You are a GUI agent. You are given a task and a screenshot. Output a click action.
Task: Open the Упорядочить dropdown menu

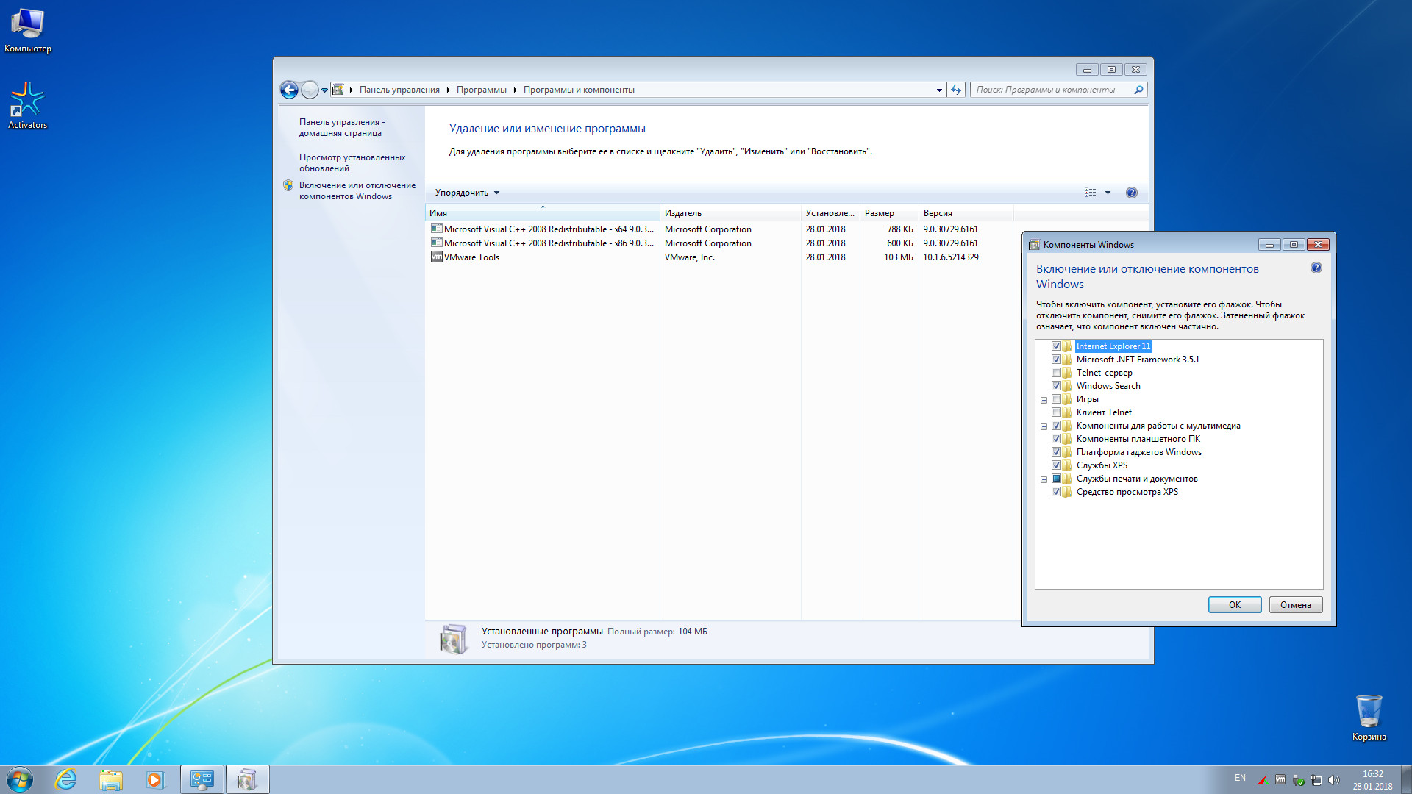click(467, 193)
